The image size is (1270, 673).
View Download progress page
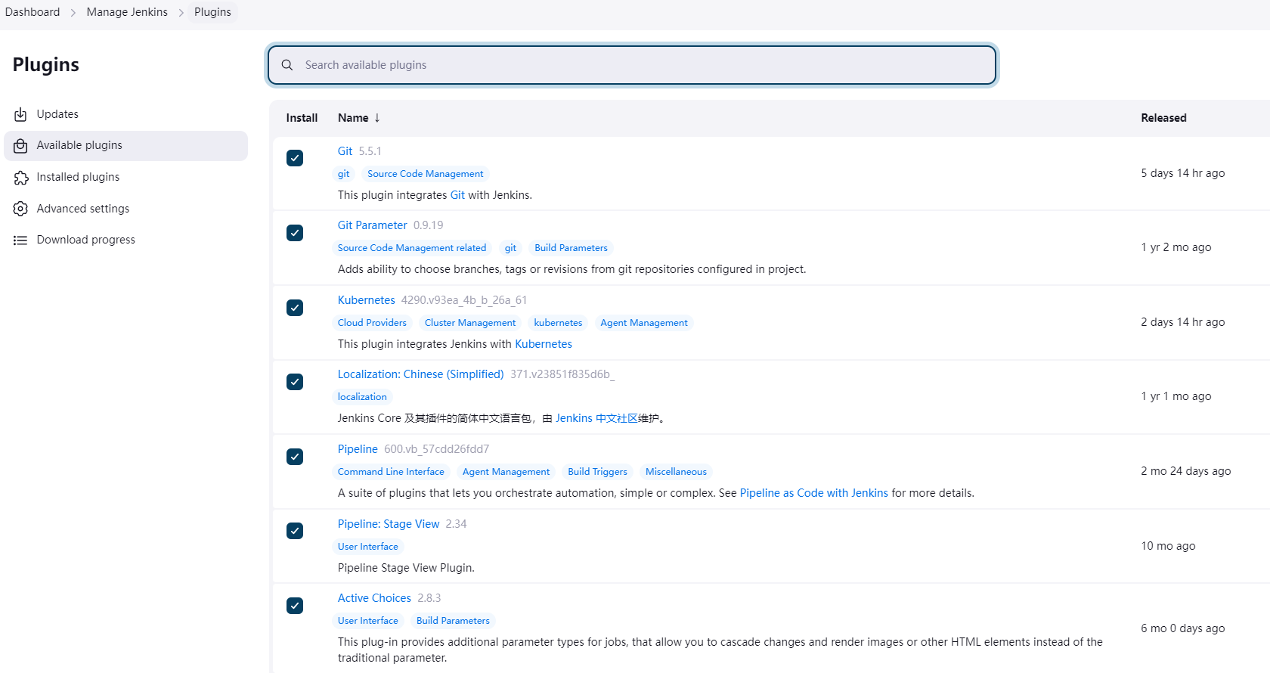coord(125,240)
